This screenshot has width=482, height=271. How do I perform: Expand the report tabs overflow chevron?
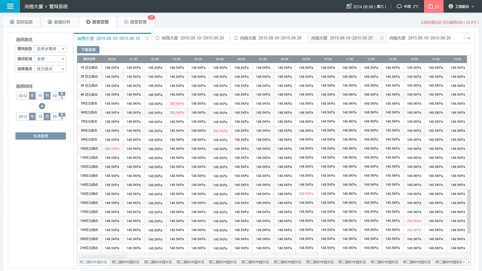[469, 38]
